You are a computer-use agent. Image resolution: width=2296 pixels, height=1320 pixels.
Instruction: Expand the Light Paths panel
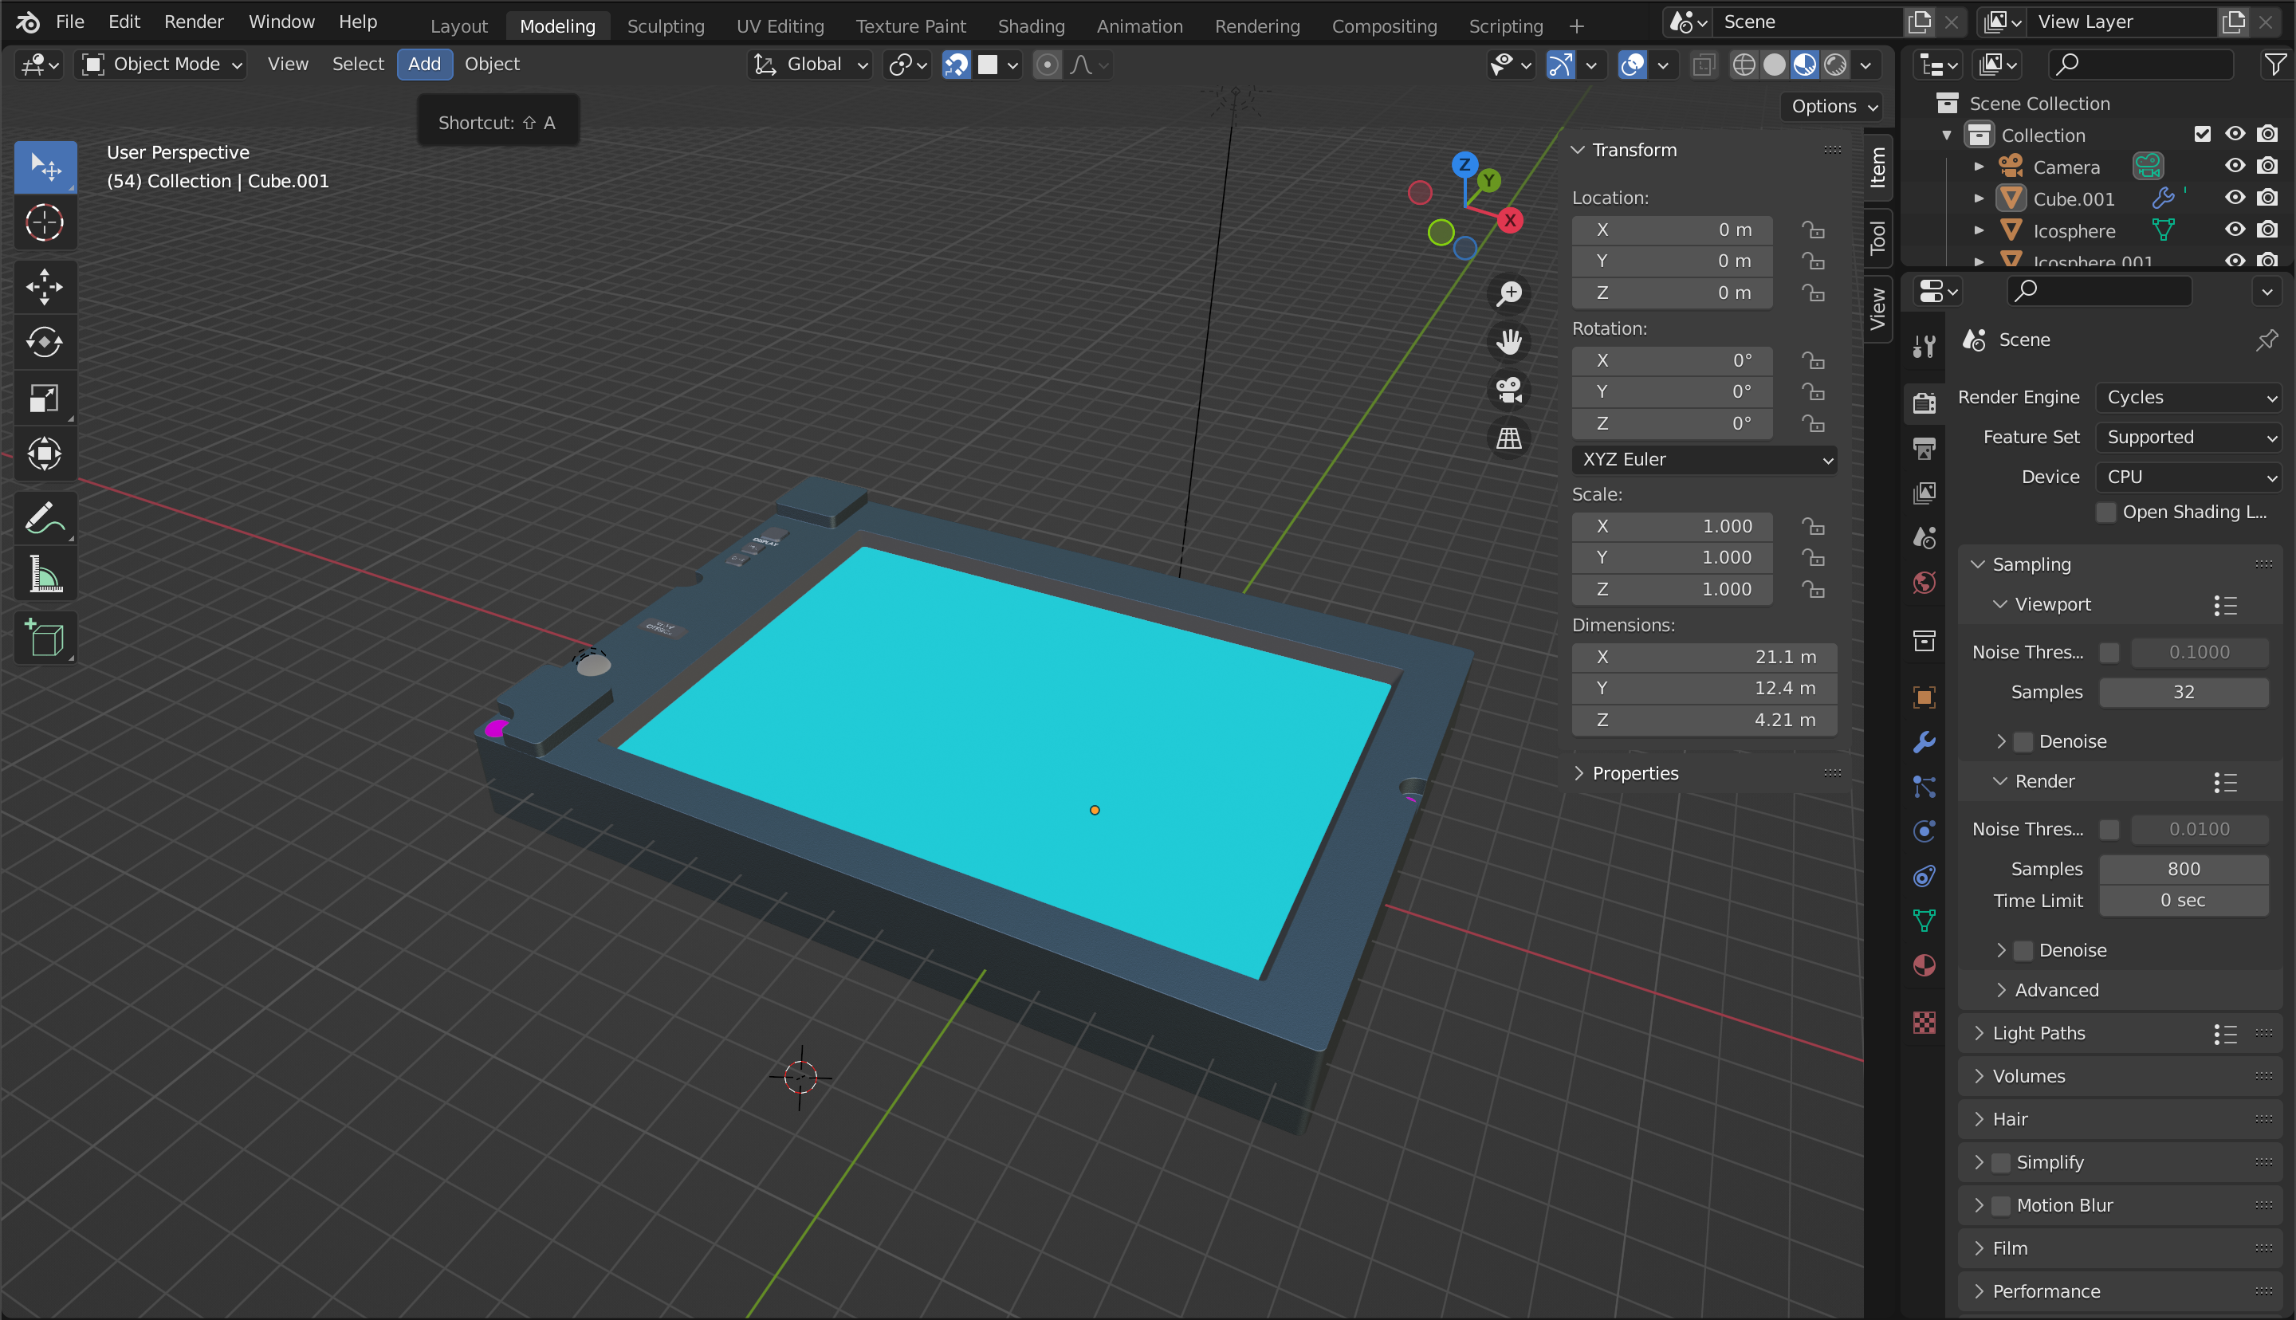[2038, 1034]
